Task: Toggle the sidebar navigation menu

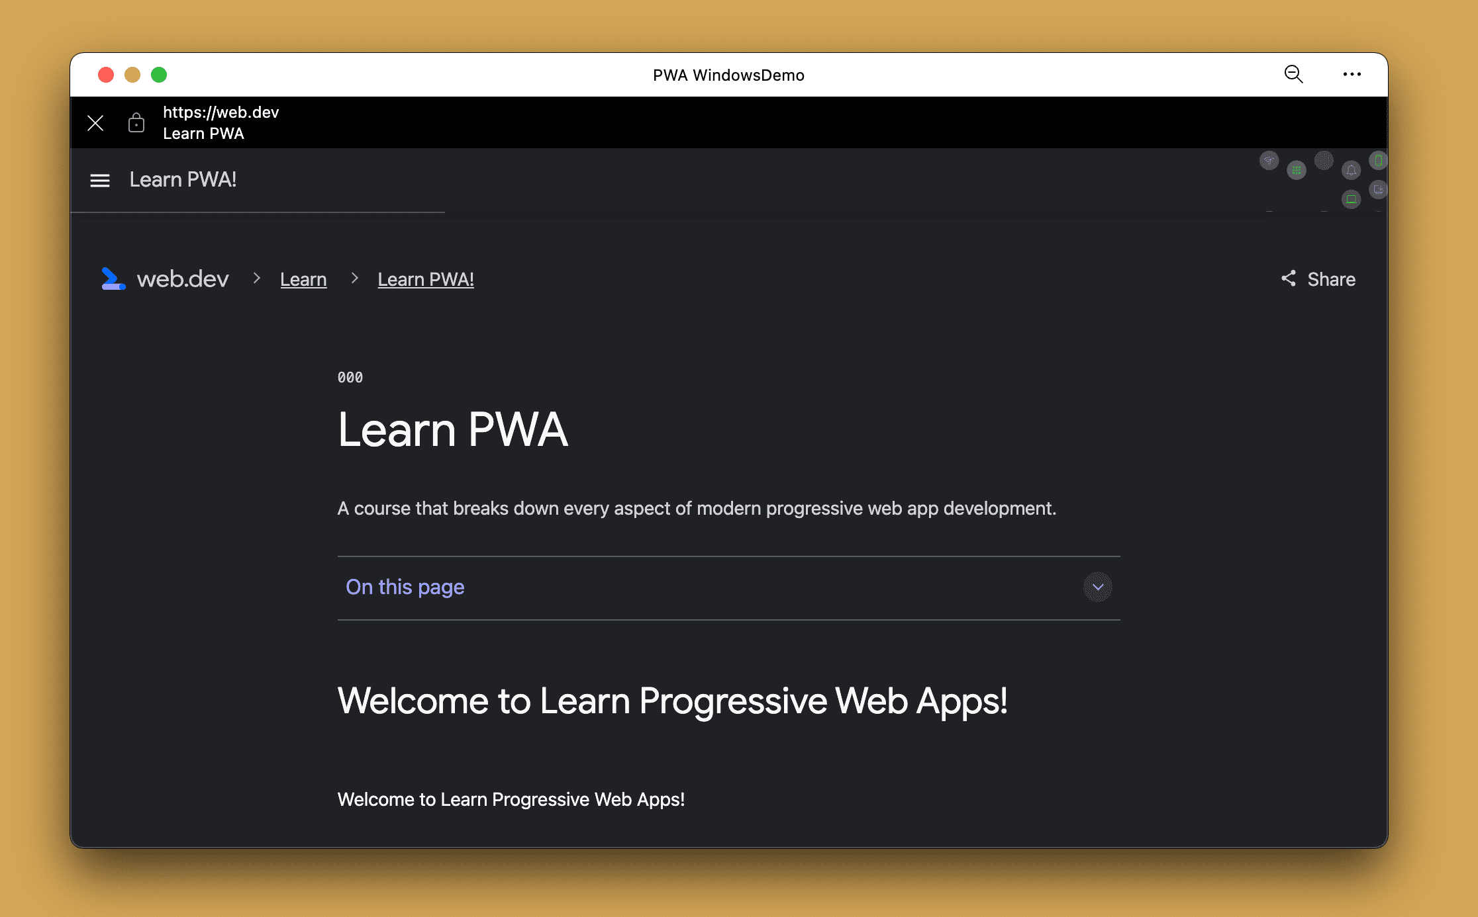Action: point(99,179)
